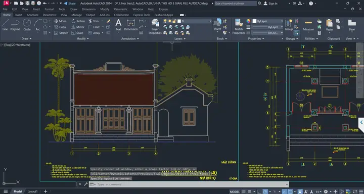
Task: Toggle the group selection icon in Groups panel
Action: pos(296,33)
